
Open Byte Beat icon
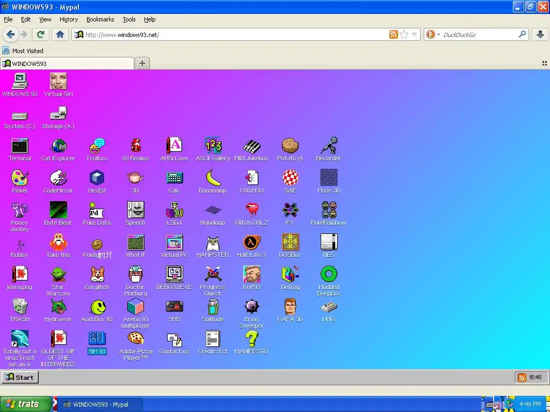point(58,210)
